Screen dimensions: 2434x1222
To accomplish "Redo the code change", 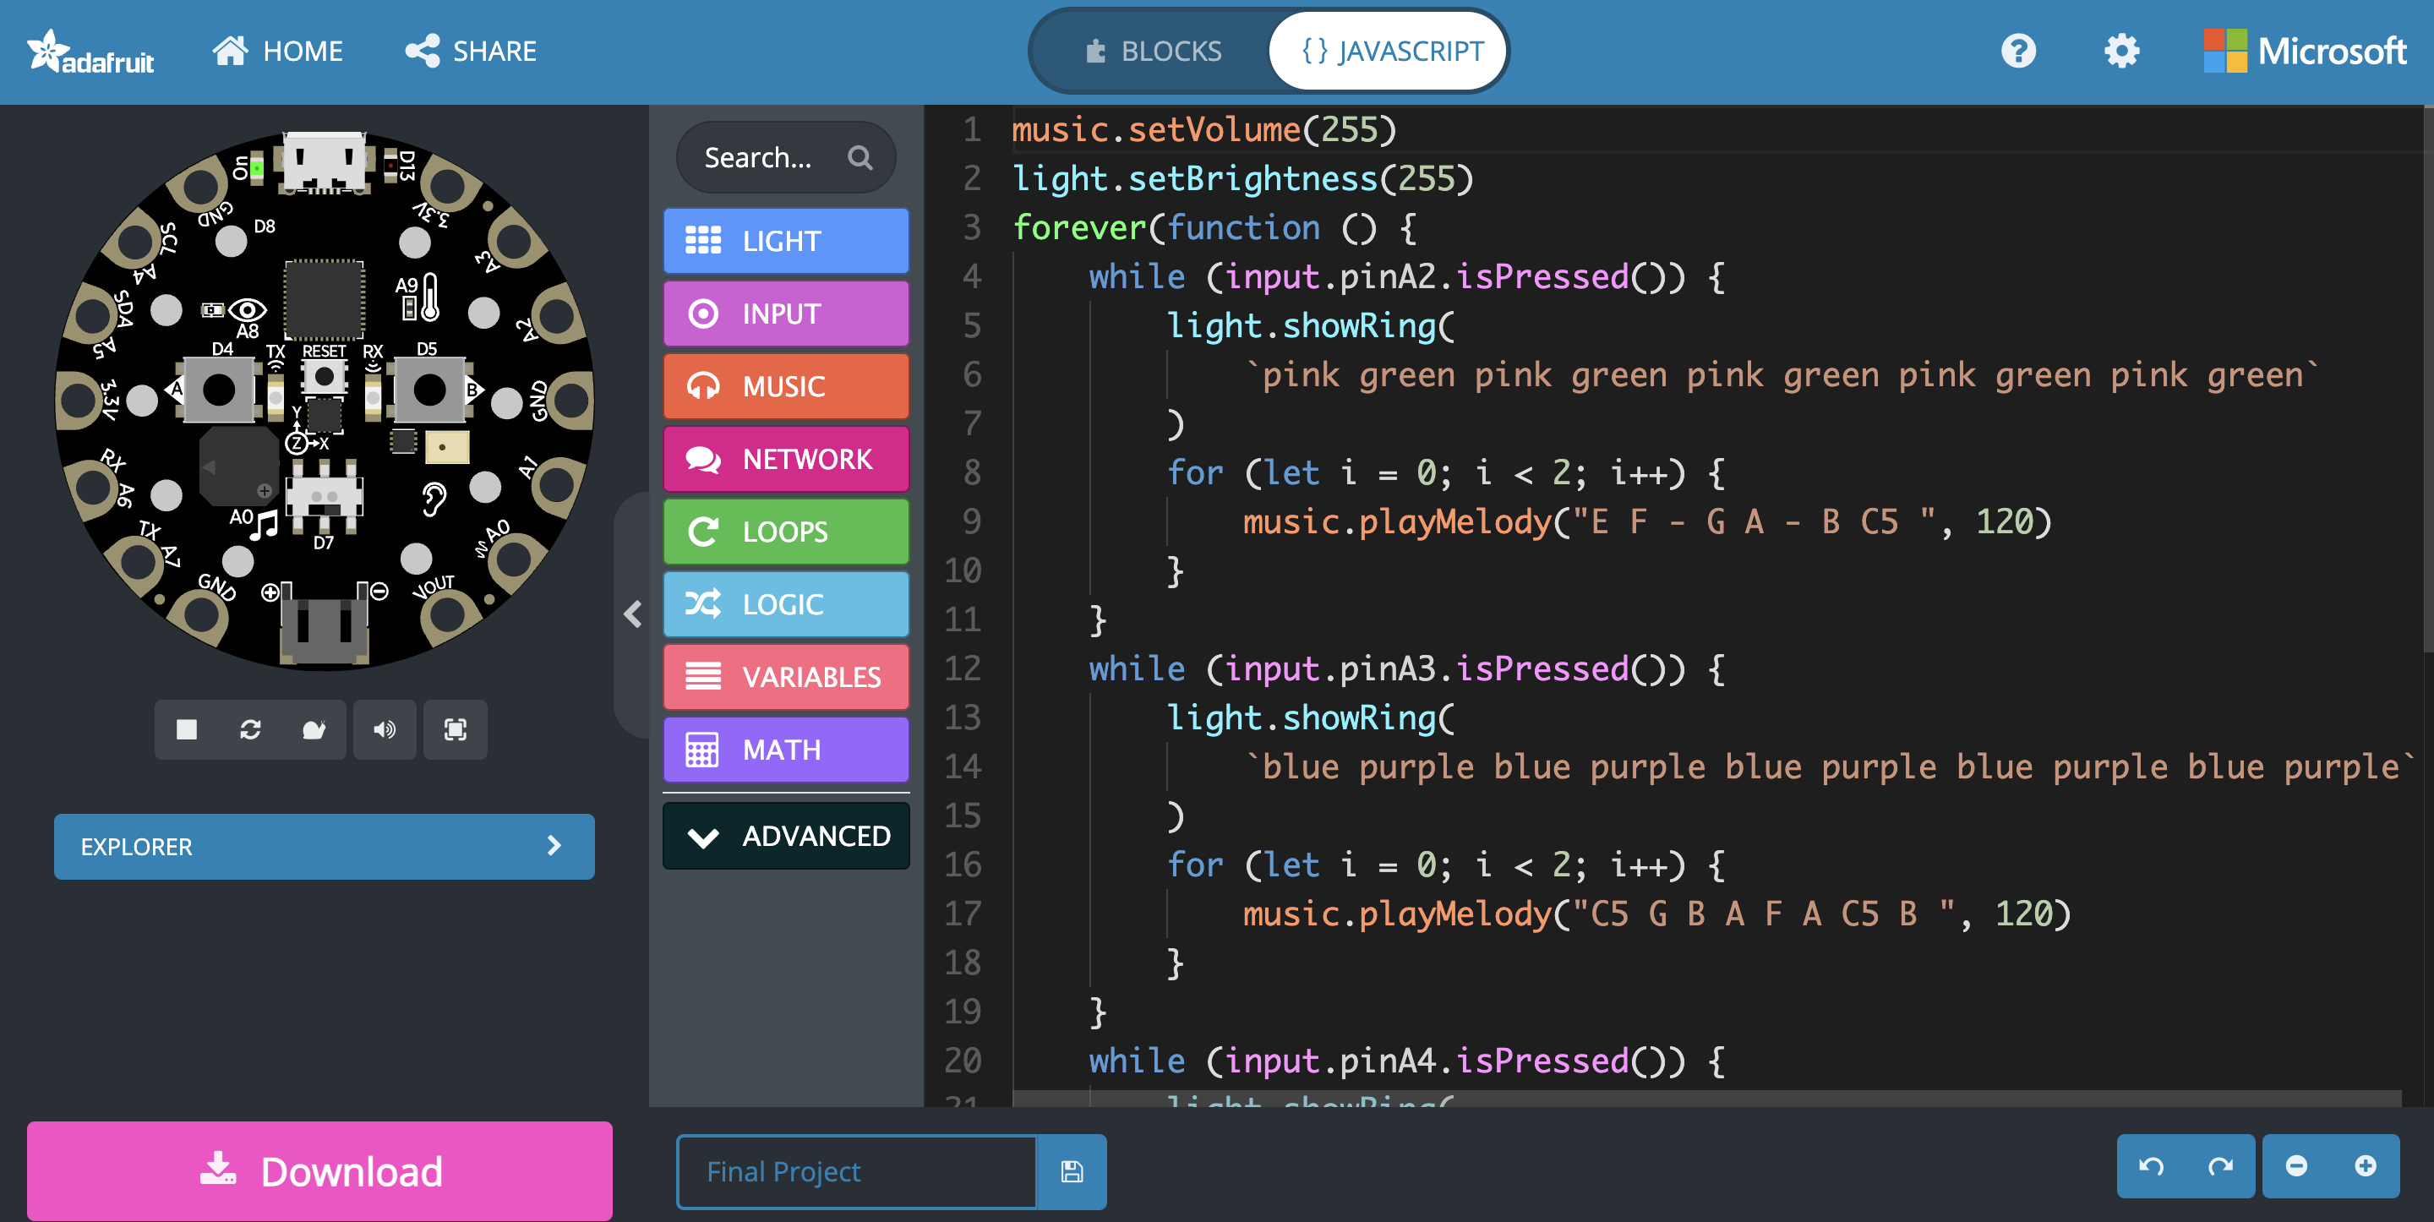I will (2219, 1166).
